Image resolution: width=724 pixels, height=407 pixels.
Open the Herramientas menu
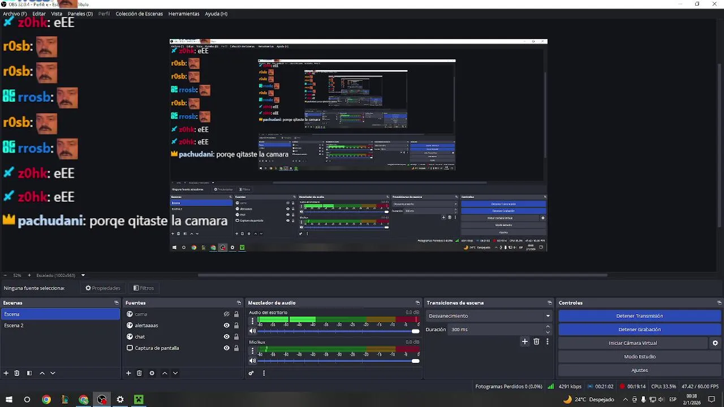pyautogui.click(x=184, y=14)
